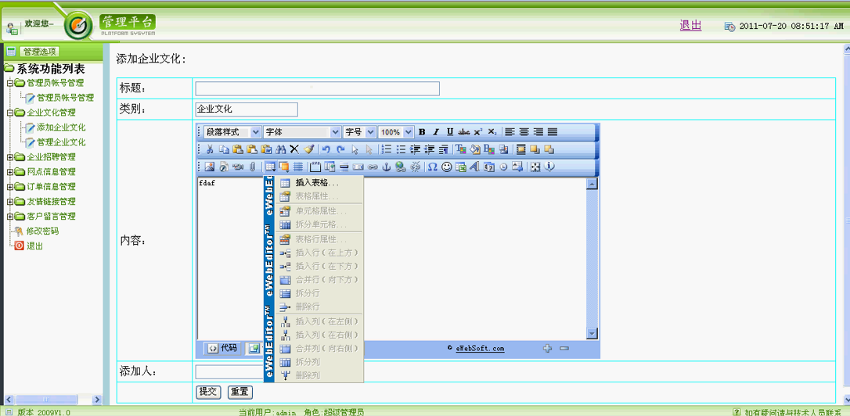Toggle Strikethrough abc formatting
Screen dimensions: 850x416
click(464, 132)
